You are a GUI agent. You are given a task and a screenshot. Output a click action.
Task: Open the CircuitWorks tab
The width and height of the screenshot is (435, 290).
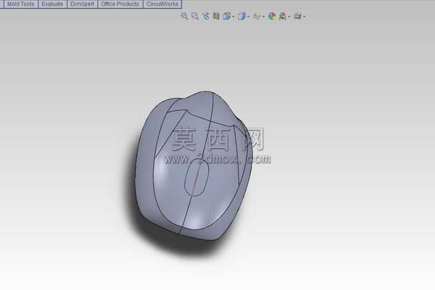(x=163, y=4)
